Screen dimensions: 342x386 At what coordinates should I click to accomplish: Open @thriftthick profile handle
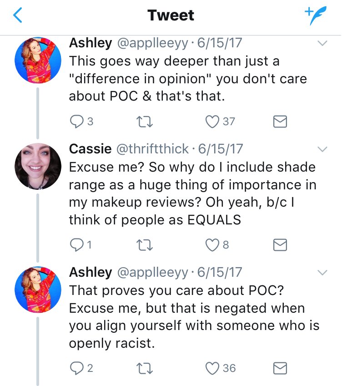[x=152, y=149]
